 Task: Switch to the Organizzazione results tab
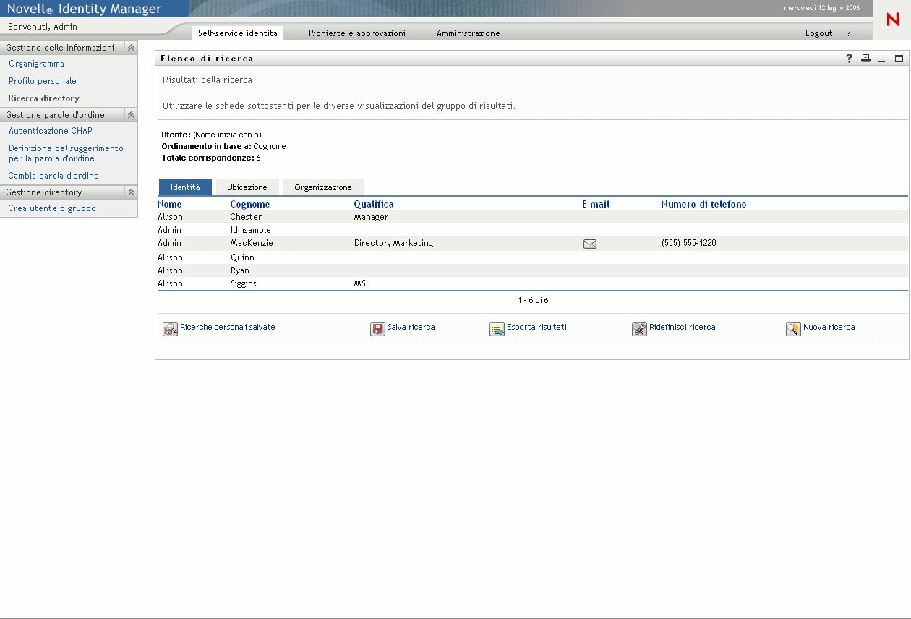click(x=323, y=187)
